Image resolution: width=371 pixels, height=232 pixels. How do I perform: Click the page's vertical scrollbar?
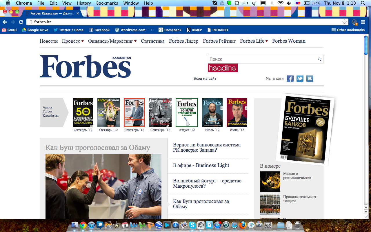click(366, 45)
